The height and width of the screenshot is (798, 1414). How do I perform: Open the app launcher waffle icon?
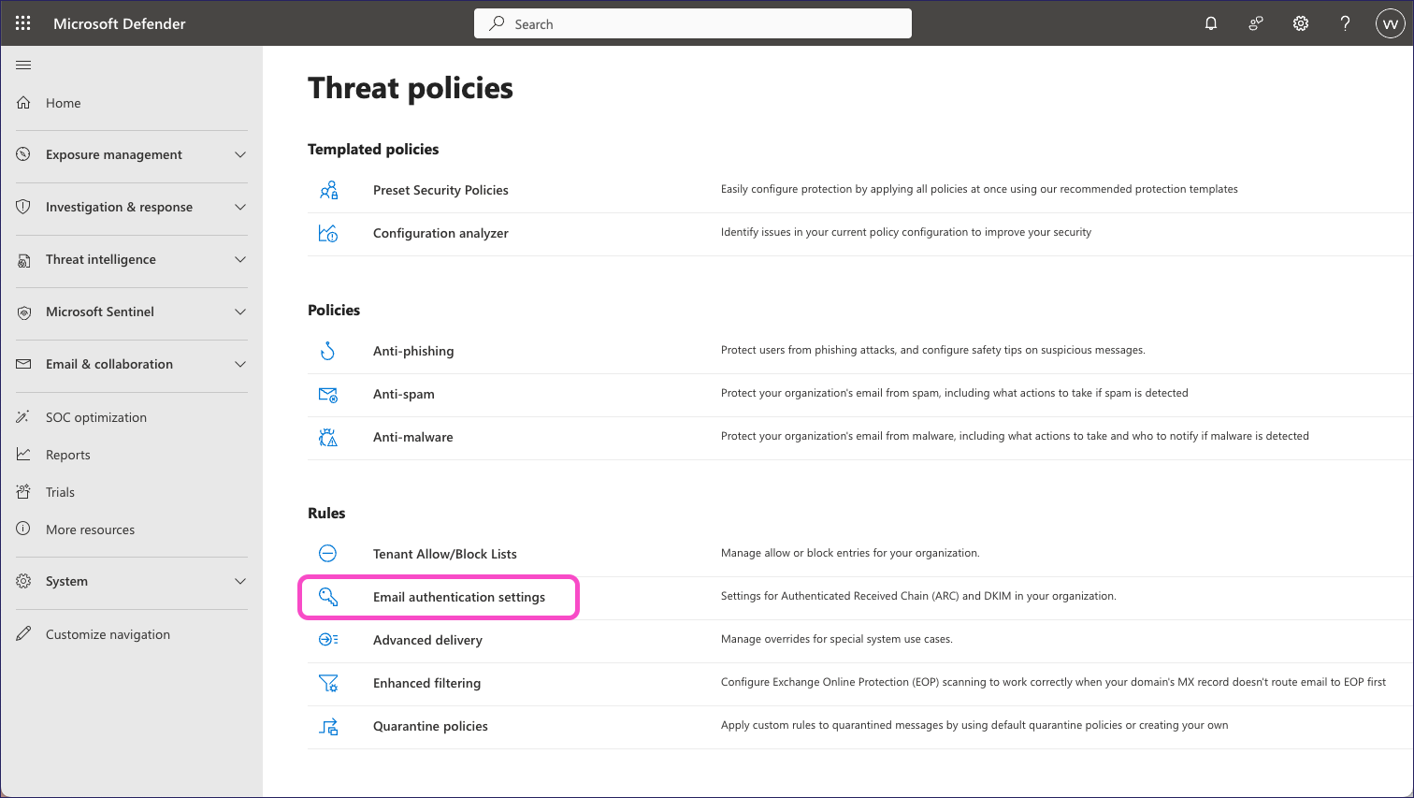(x=23, y=23)
